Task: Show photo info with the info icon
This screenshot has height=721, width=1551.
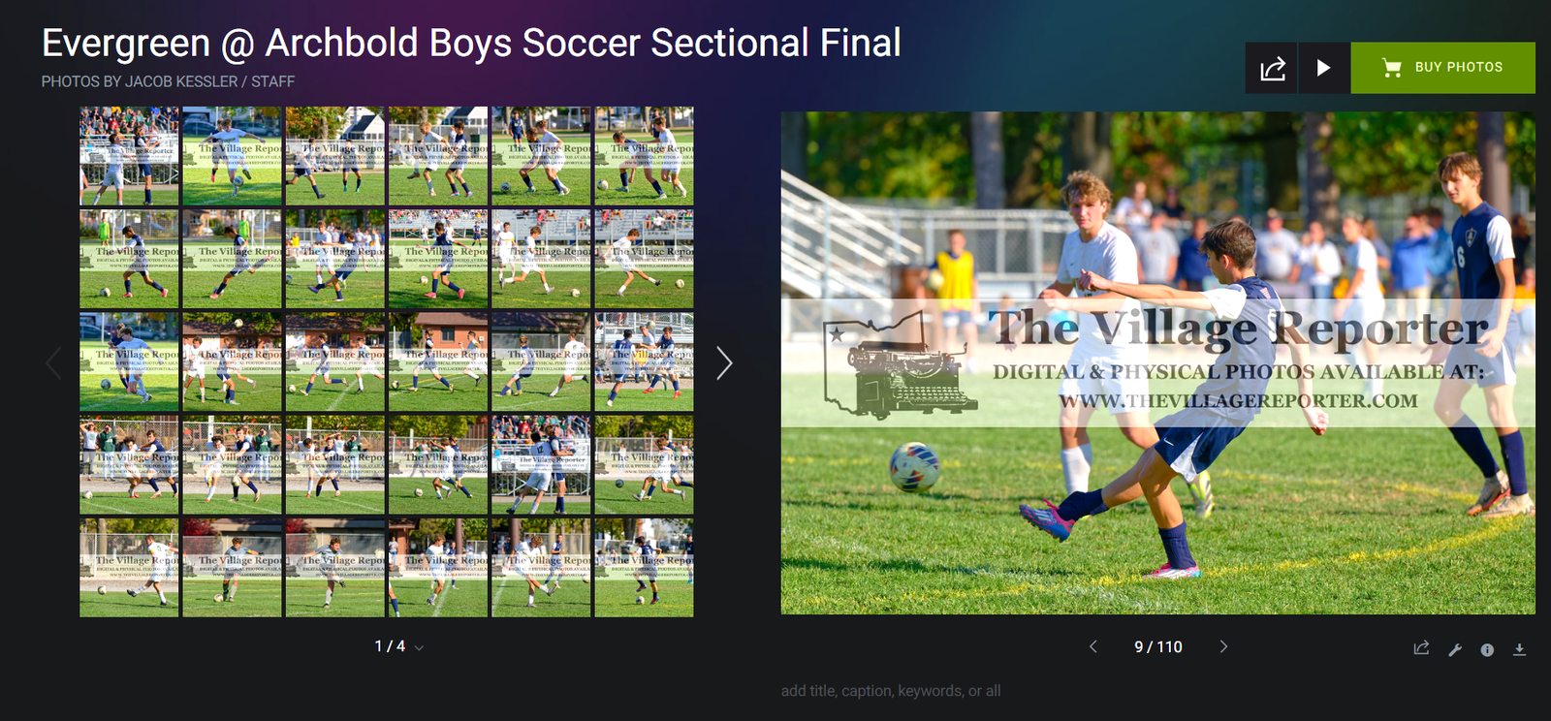Action: coord(1487,649)
